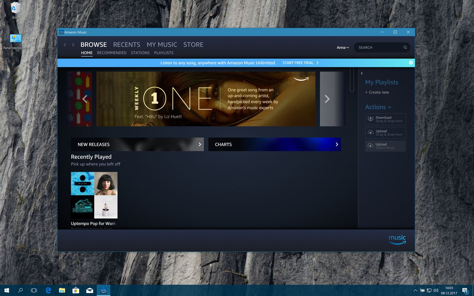Open the network icon in the tray
This screenshot has width=474, height=296.
[x=429, y=290]
